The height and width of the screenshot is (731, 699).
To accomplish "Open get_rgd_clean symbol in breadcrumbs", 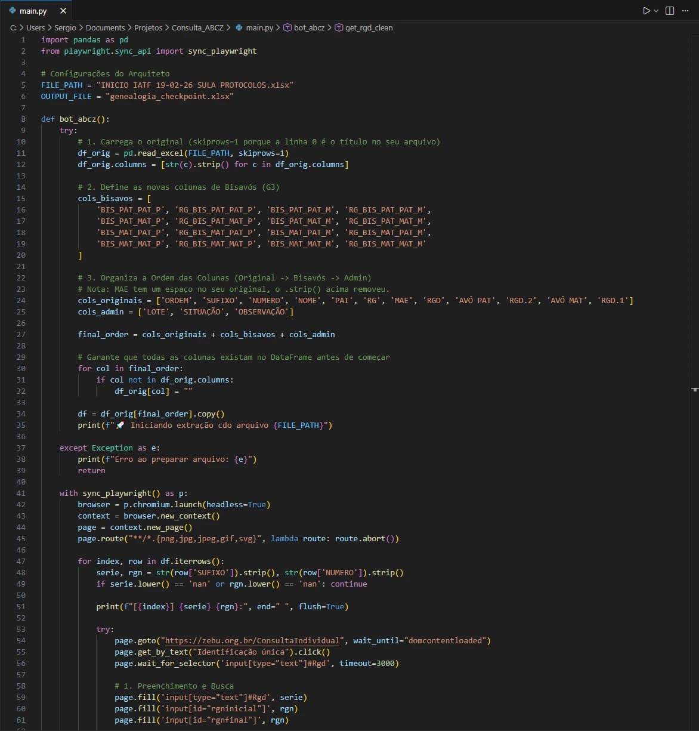I will [369, 28].
